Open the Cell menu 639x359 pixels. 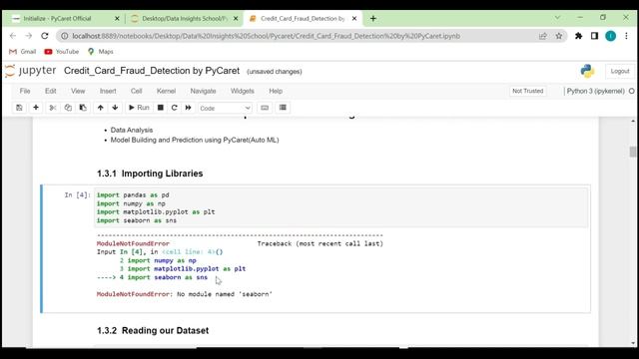pos(136,91)
